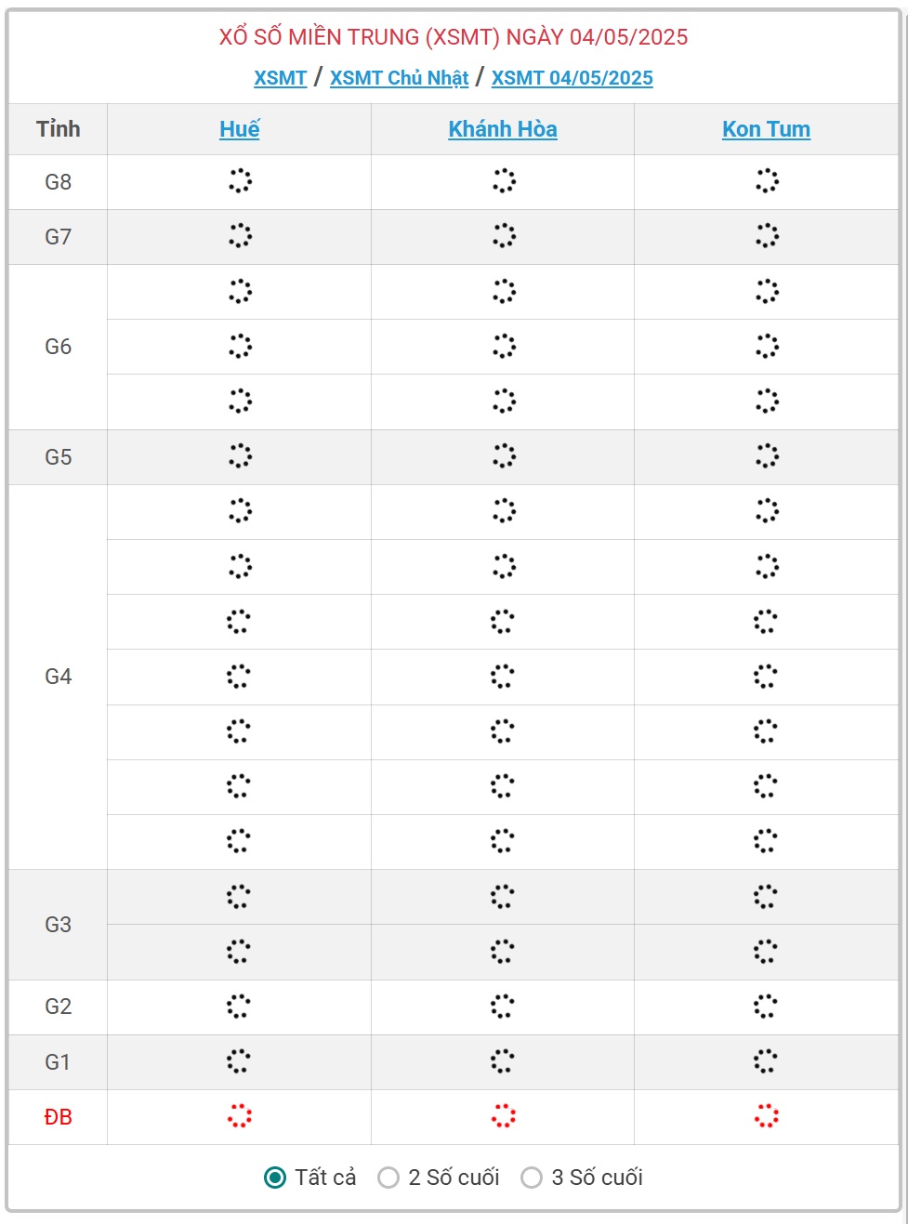The image size is (908, 1224).
Task: Click the Huế G8 loading spinner
Action: pyautogui.click(x=240, y=181)
